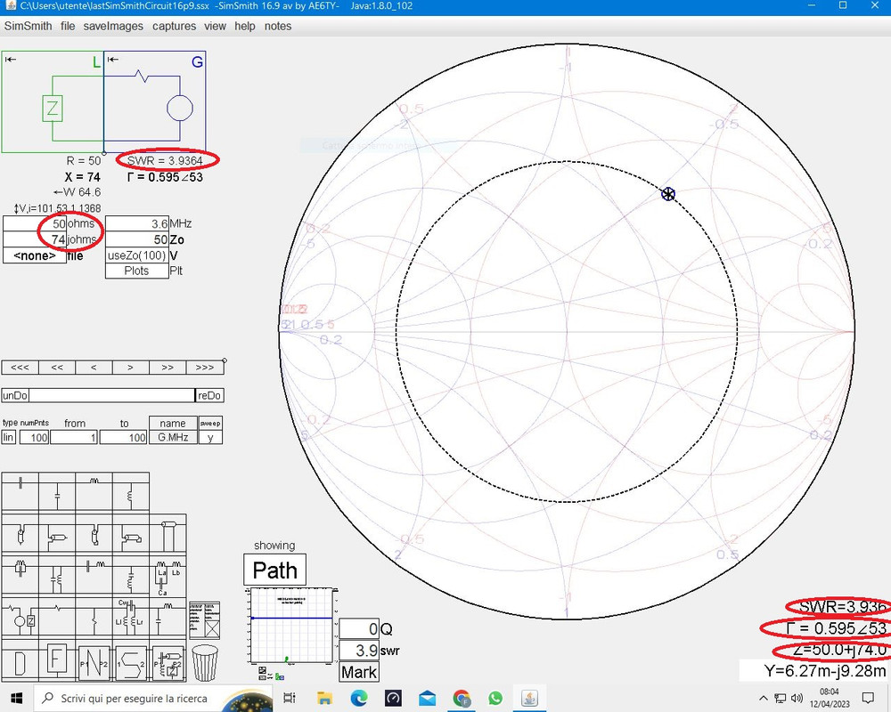Open the table view icon above trash
The height and width of the screenshot is (712, 891).
click(x=204, y=620)
